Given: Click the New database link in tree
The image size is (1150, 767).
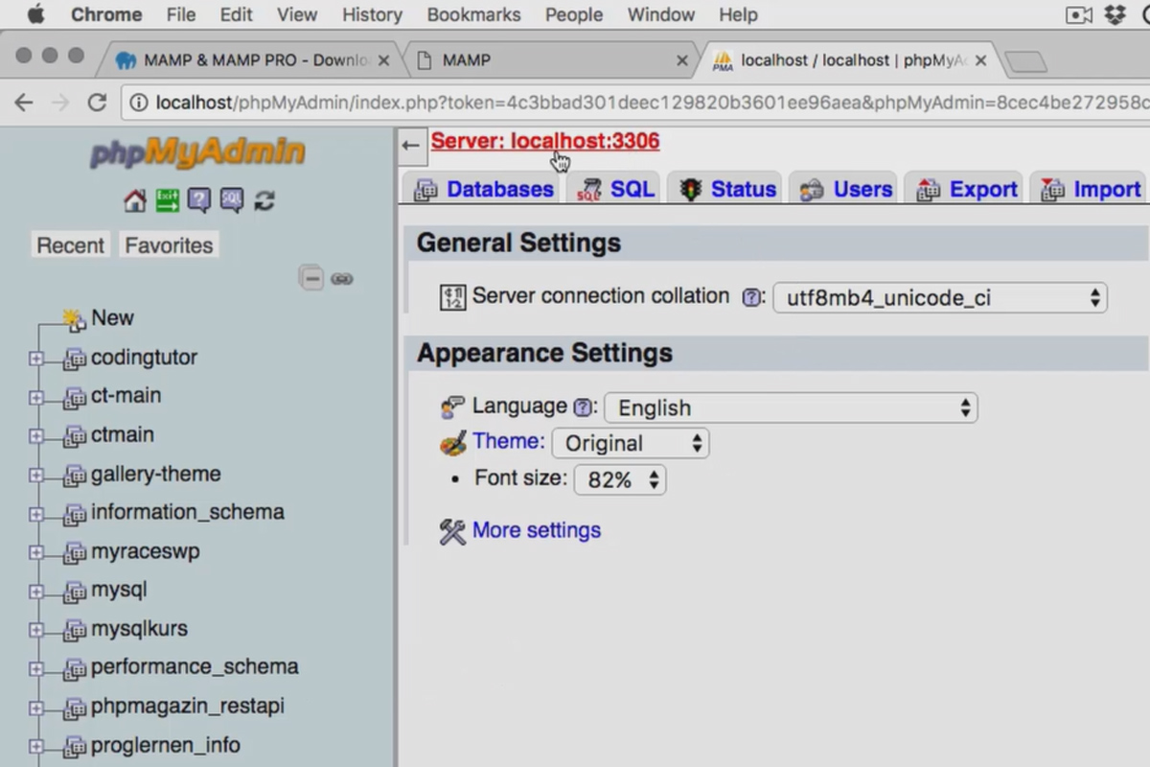Looking at the screenshot, I should click(x=112, y=317).
